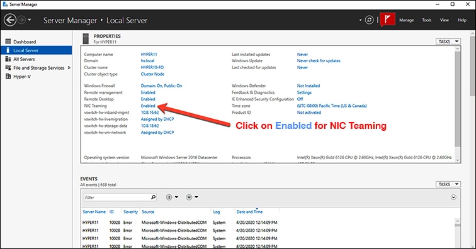Click Not activated Product ID link
476x249 pixels.
(309, 112)
